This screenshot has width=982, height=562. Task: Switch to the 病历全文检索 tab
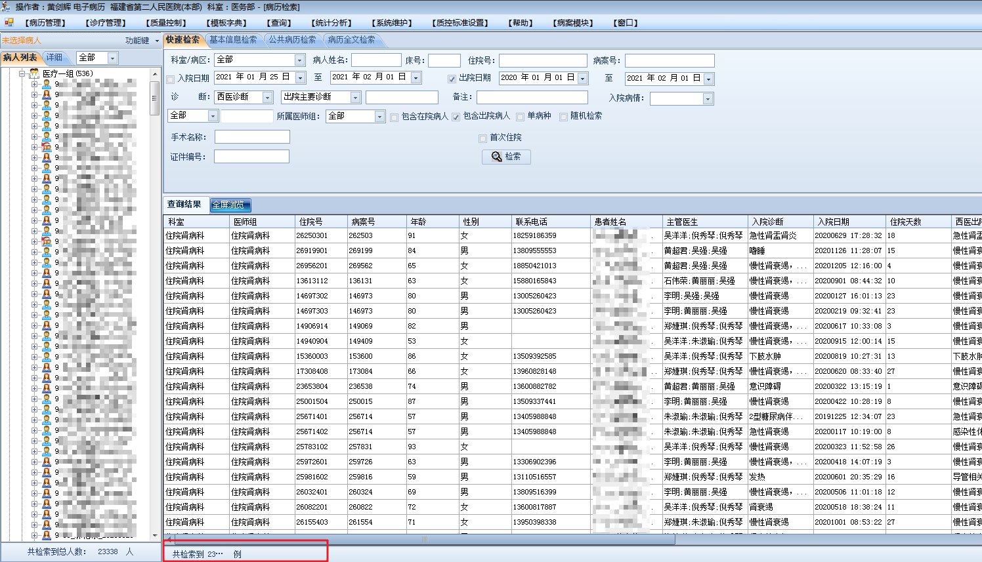(351, 40)
